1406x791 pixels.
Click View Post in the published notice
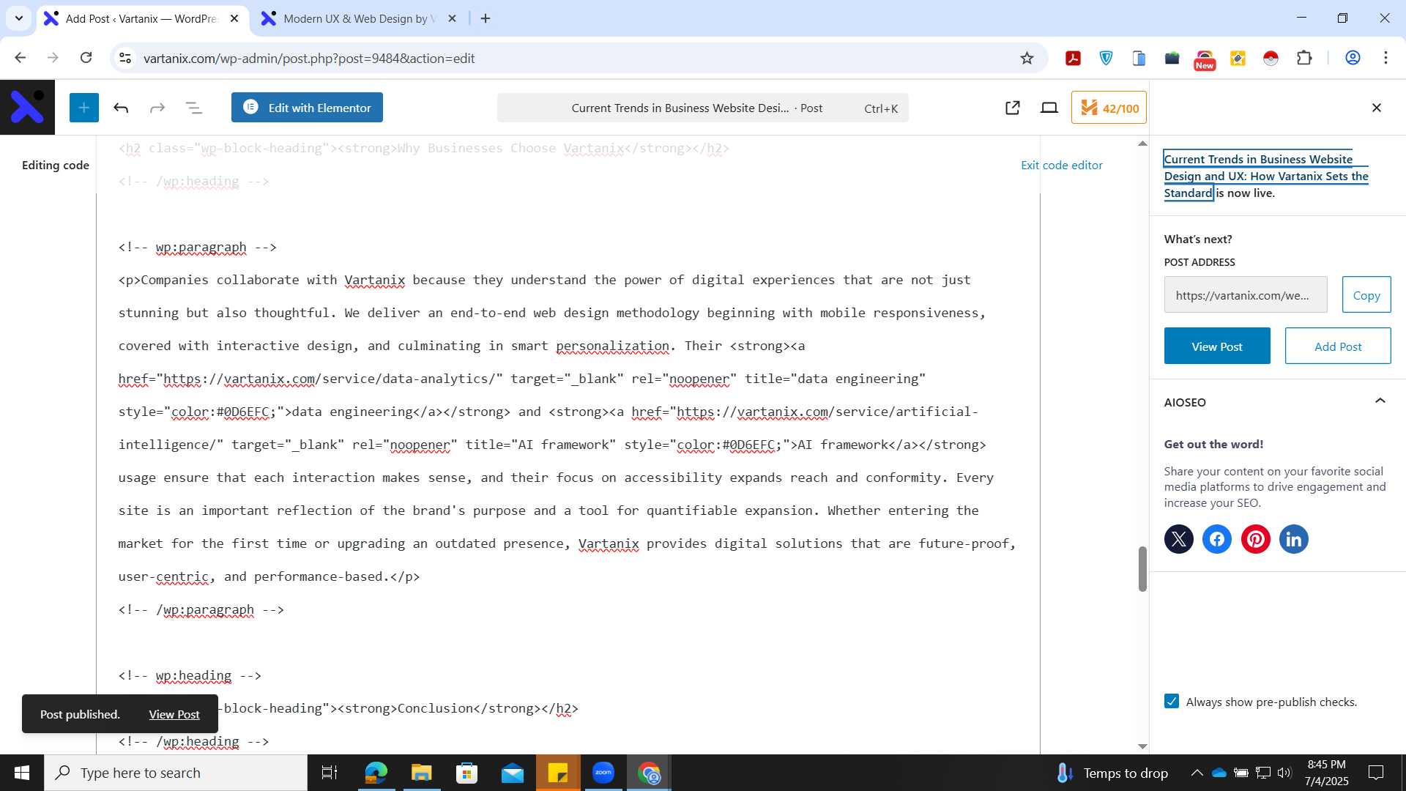[174, 714]
